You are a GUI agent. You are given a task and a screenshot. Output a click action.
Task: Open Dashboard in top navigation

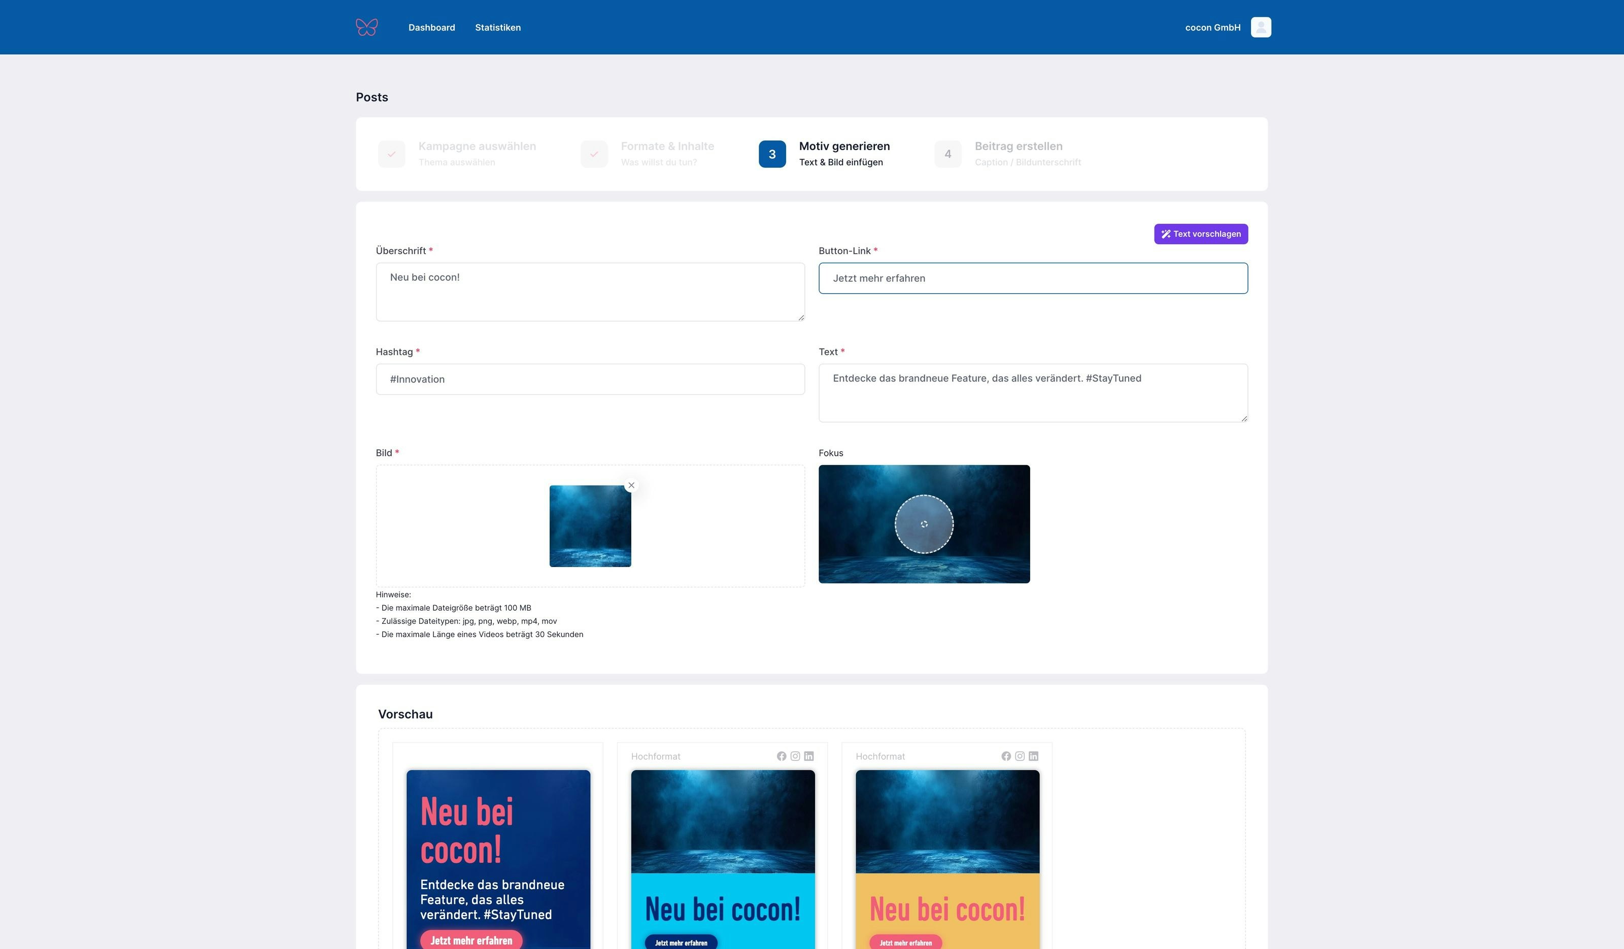(x=431, y=27)
